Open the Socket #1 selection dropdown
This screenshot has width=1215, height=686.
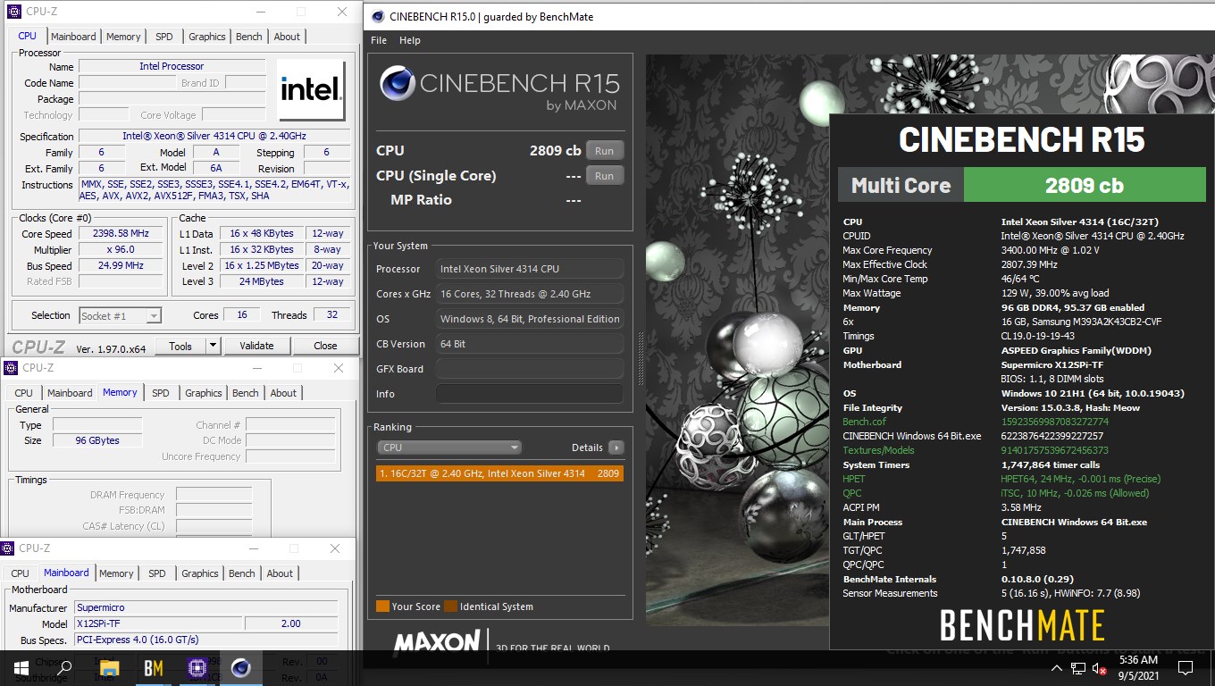[x=121, y=315]
